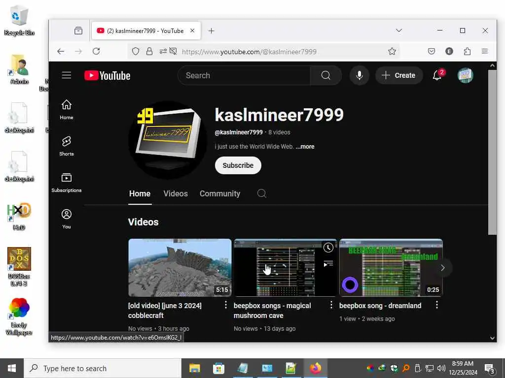Viewport: 505px width, 378px height.
Task: Click the taskbar search box
Action: 103,368
